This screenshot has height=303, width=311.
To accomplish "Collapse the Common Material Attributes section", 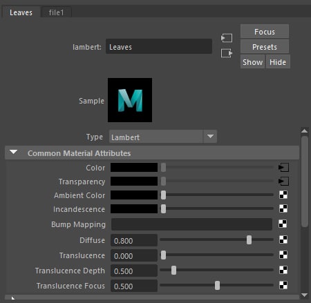I will pos(14,153).
